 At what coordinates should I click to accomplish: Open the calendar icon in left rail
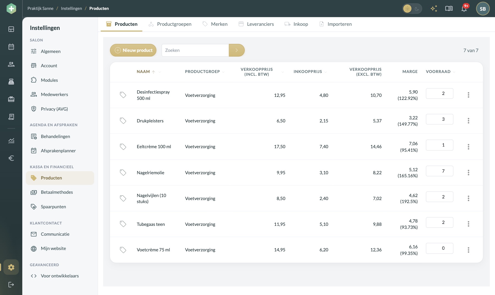tap(11, 47)
